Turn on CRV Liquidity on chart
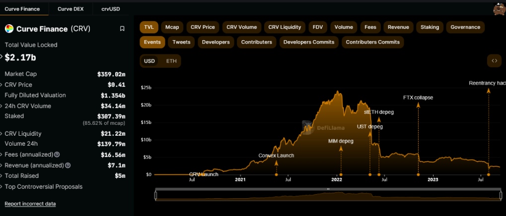 click(285, 27)
